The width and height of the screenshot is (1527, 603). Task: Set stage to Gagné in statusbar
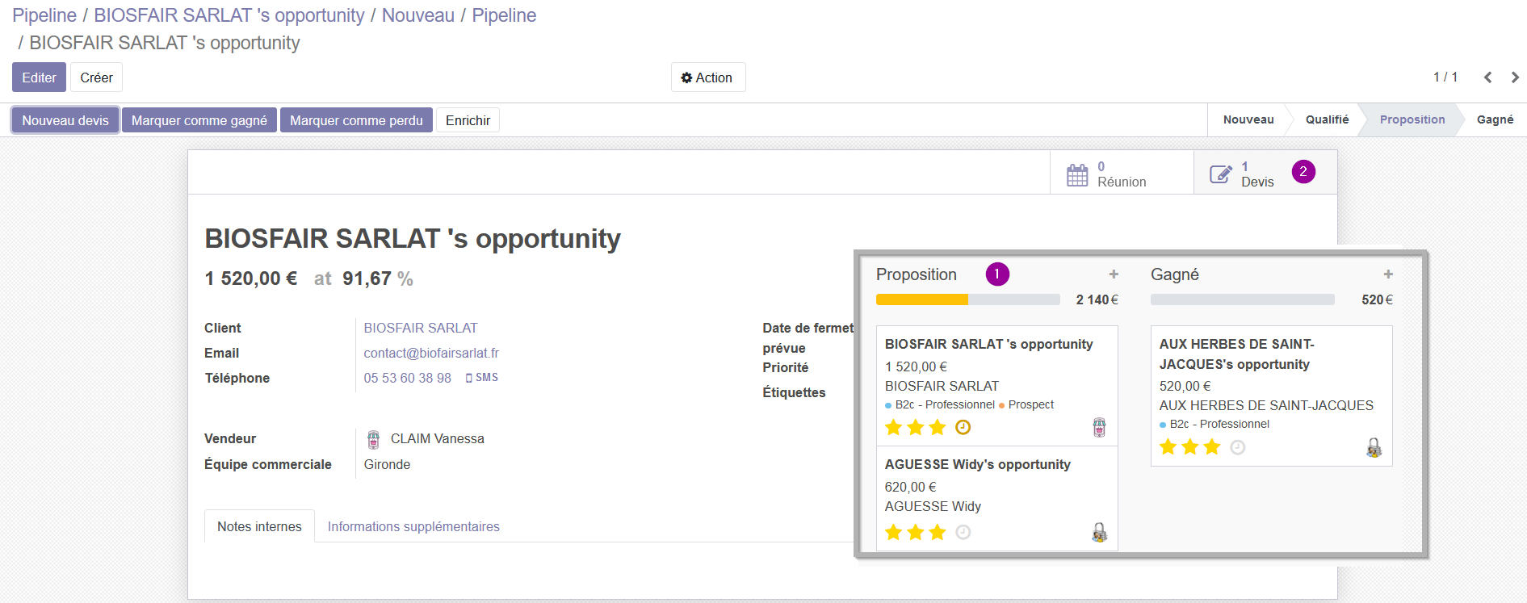pyautogui.click(x=1495, y=119)
